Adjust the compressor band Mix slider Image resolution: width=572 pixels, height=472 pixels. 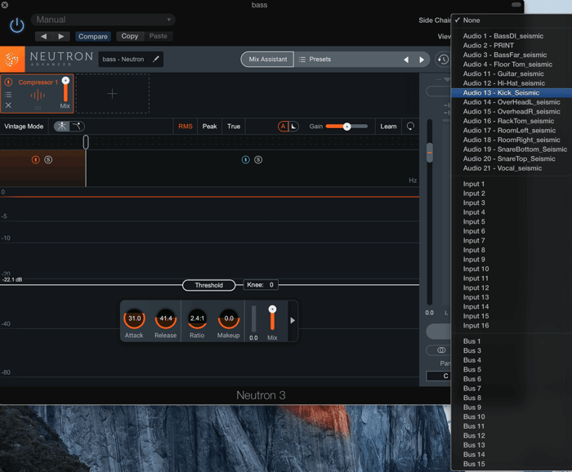pos(272,318)
